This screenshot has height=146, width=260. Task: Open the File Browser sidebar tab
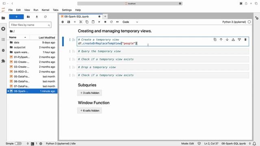click(x=3, y=18)
